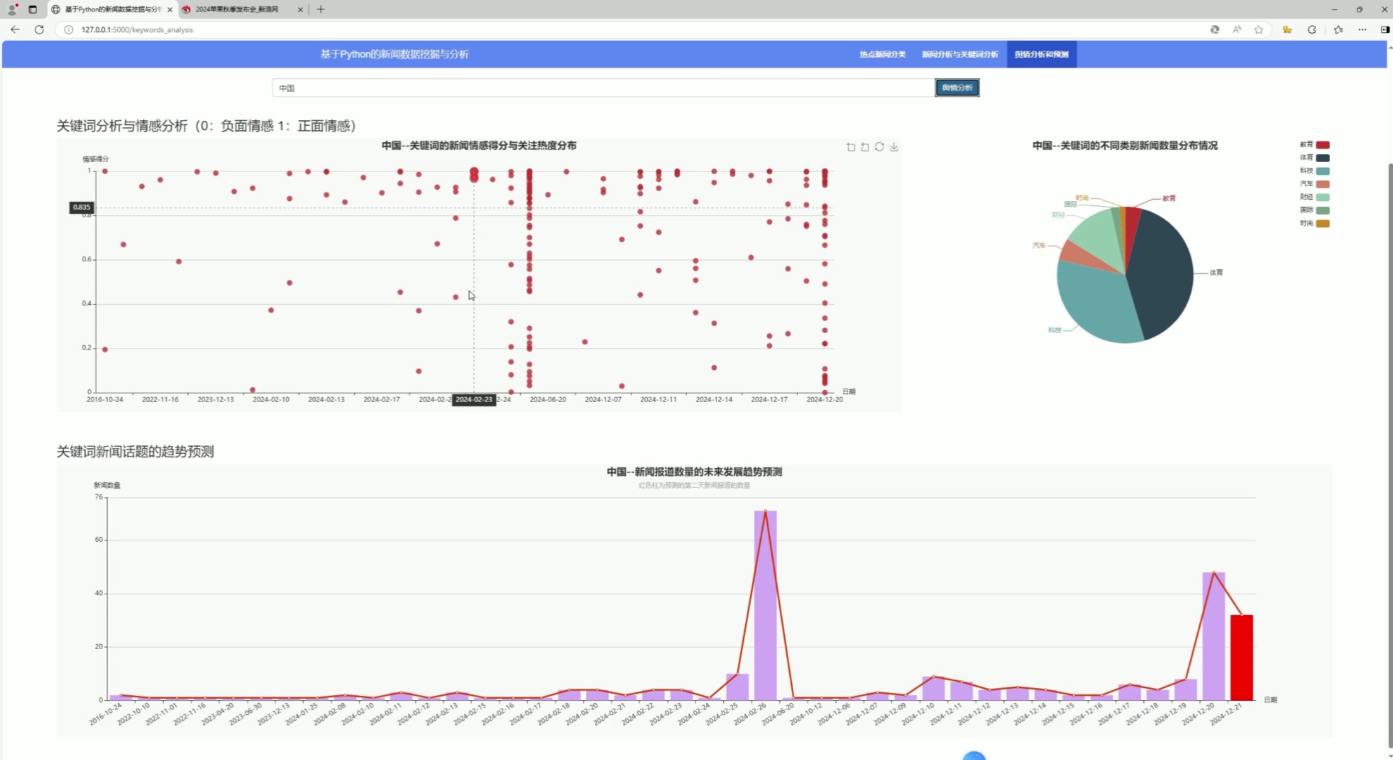Activate chart area zoom tool

[851, 147]
